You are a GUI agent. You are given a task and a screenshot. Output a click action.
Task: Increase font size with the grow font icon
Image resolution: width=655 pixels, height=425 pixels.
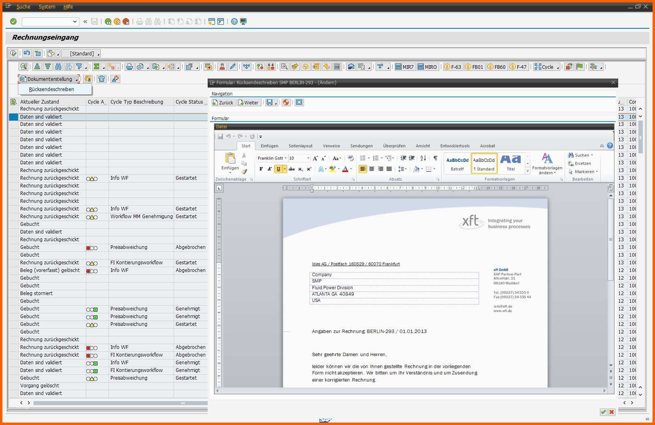[315, 158]
